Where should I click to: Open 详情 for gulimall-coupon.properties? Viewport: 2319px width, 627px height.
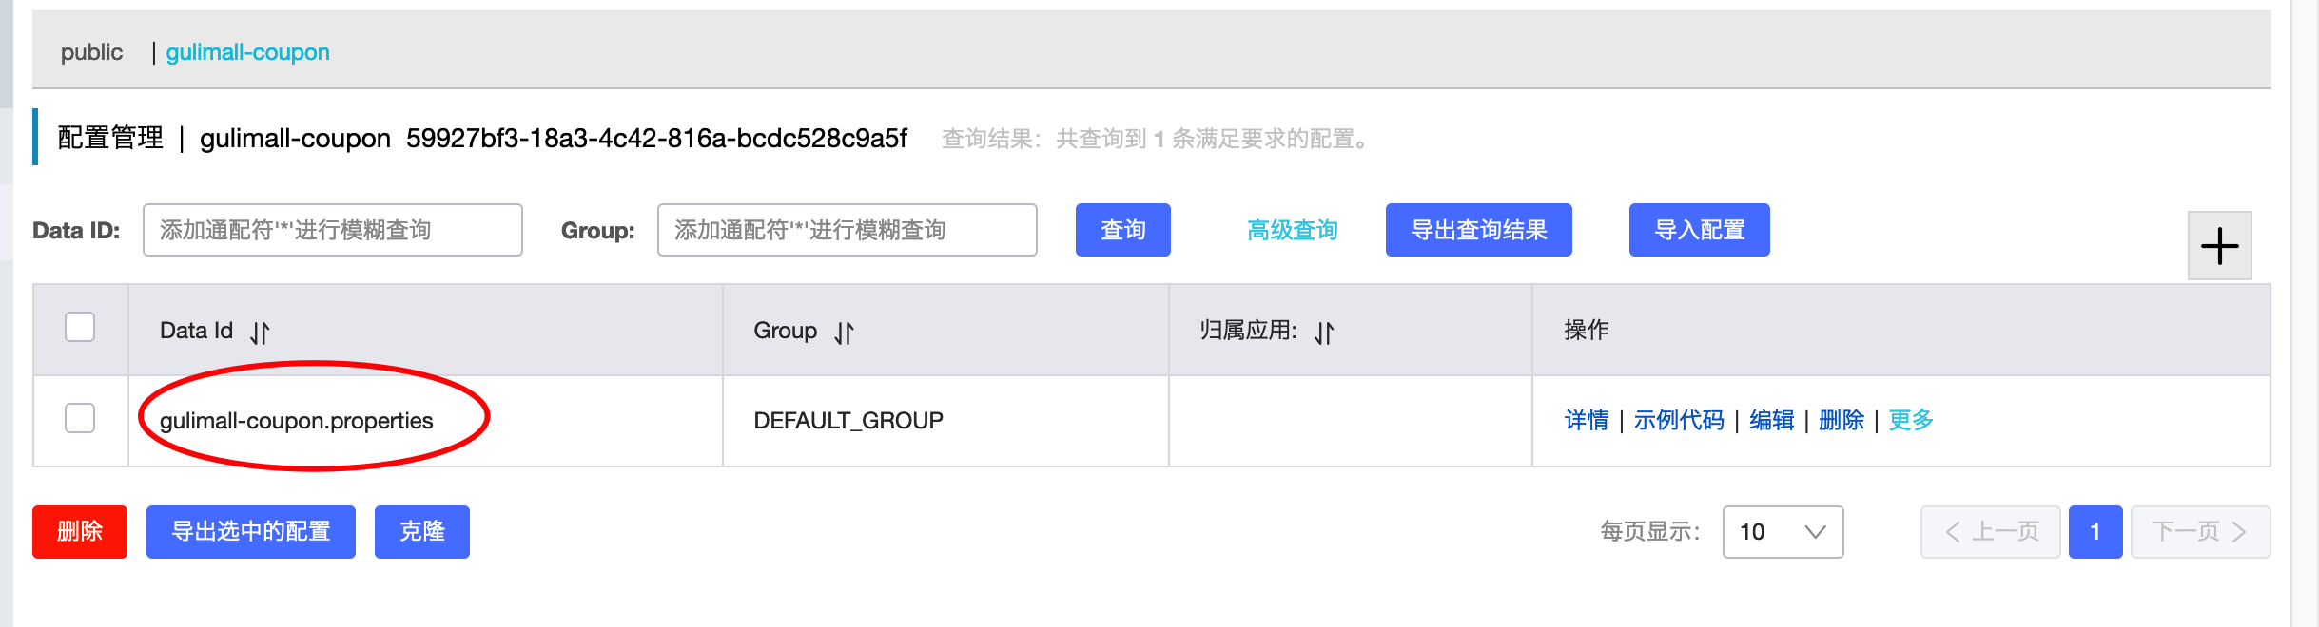click(1587, 420)
